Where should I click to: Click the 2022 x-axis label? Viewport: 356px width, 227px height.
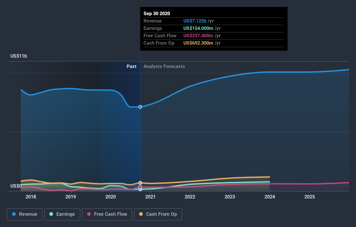[190, 197]
